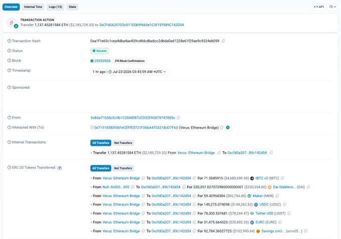Copy the Interacted With contract address
341x239 pixels.
point(222,127)
